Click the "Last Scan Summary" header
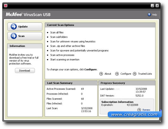 60,83
